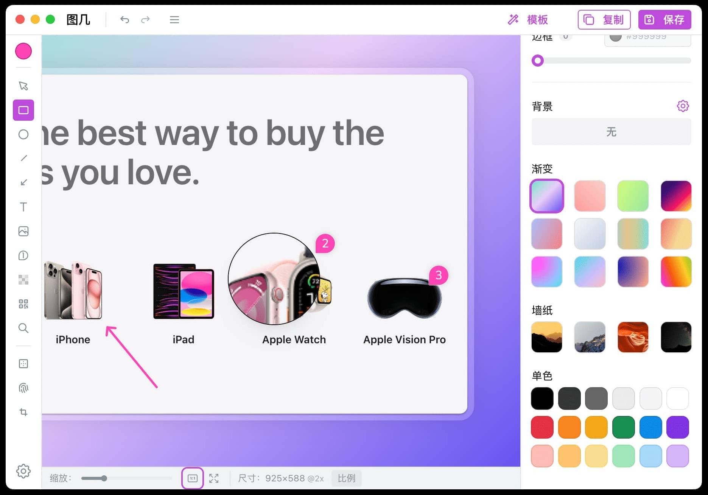Redo the last action
Screen dimensions: 708x495
146,20
